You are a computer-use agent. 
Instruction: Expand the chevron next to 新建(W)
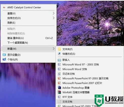coord(54,49)
